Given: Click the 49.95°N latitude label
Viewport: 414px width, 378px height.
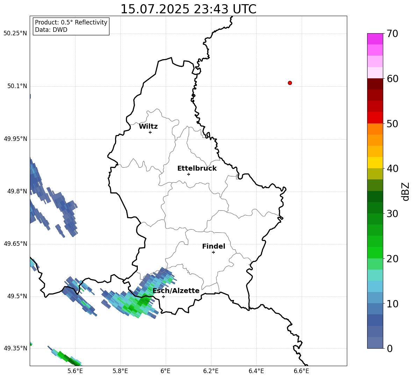Looking at the screenshot, I should pyautogui.click(x=15, y=138).
